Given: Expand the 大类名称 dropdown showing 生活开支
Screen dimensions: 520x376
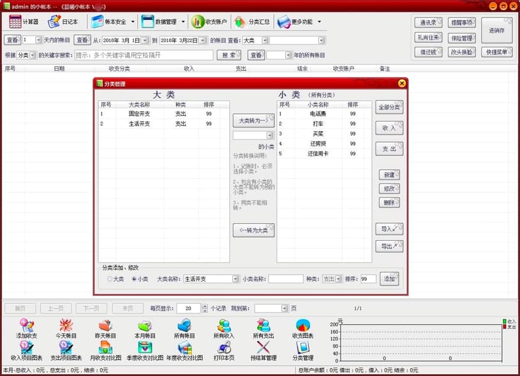Looking at the screenshot, I should 235,279.
